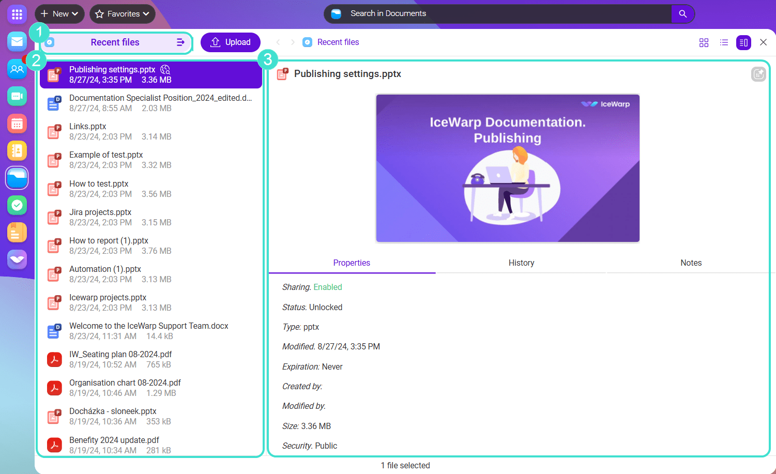Select Links.pptx file
Screen dimensions: 776x474
(x=151, y=131)
